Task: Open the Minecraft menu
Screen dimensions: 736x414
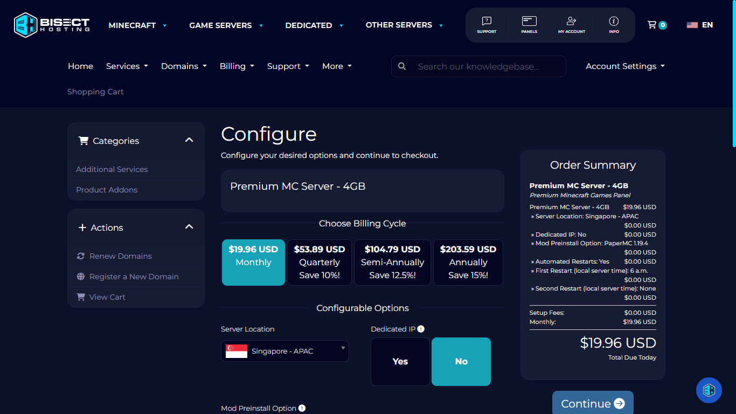Action: (133, 25)
